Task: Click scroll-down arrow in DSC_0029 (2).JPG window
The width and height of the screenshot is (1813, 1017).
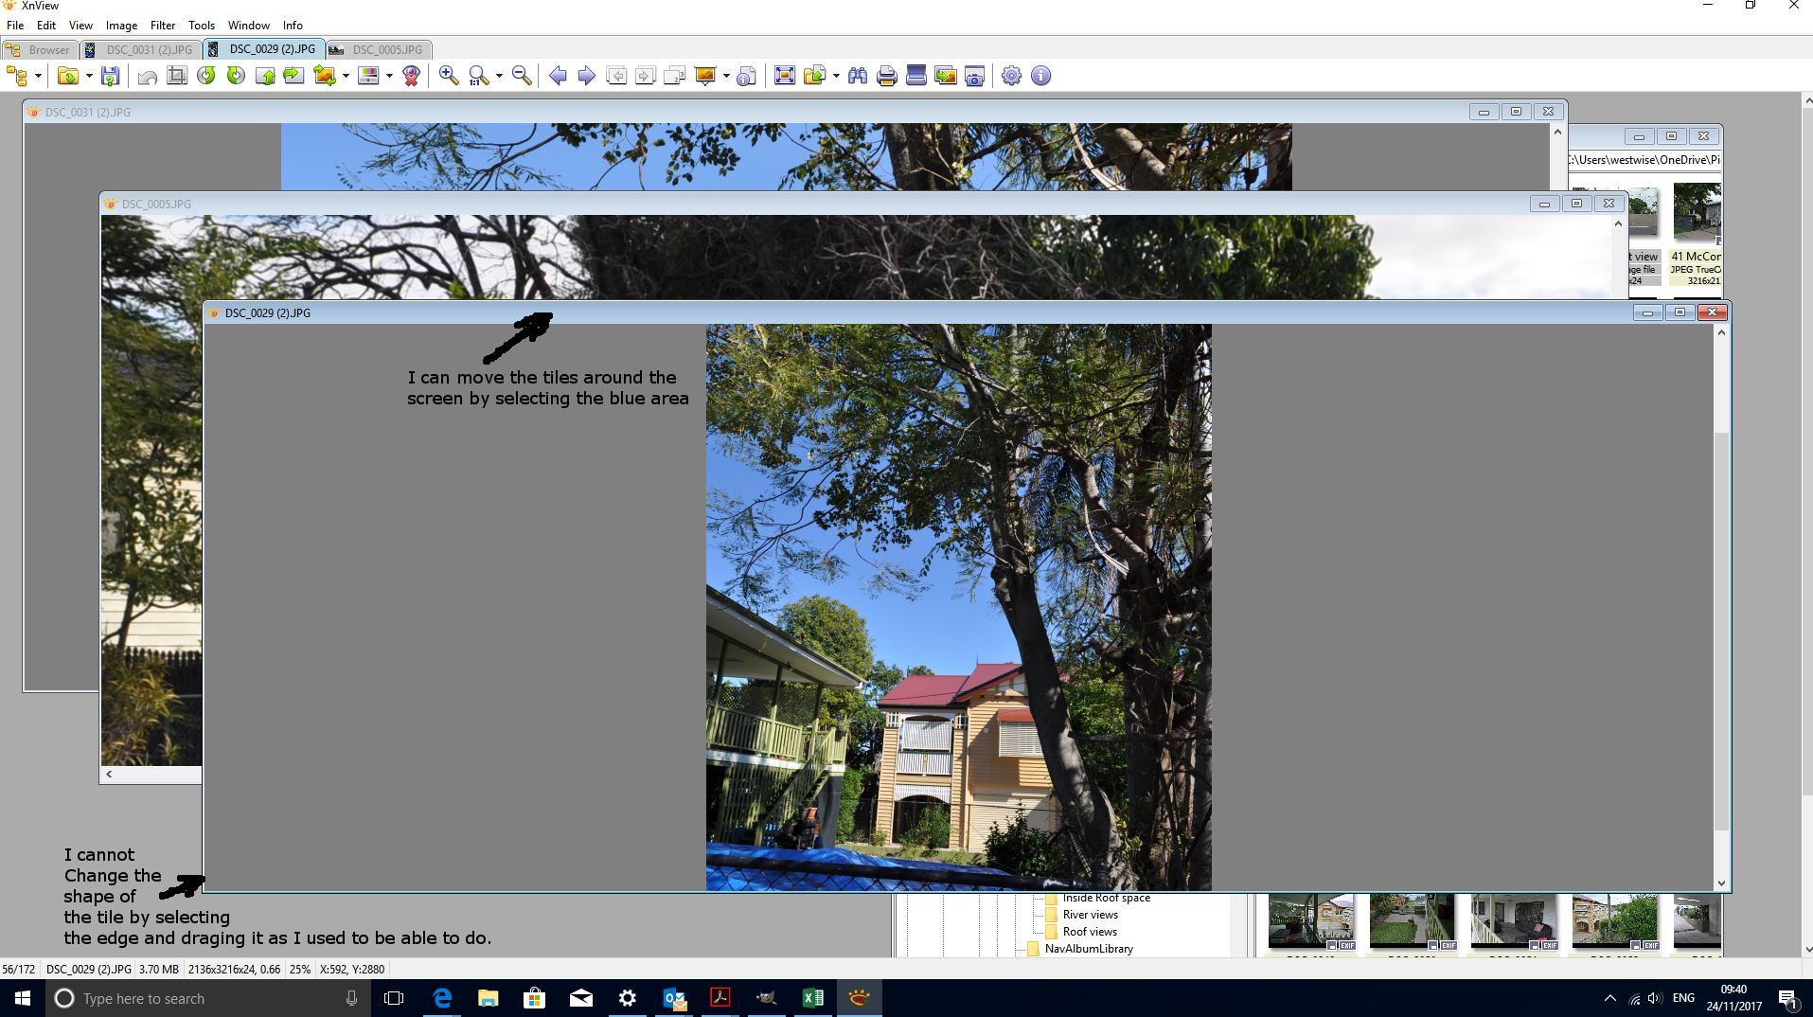Action: [1721, 883]
